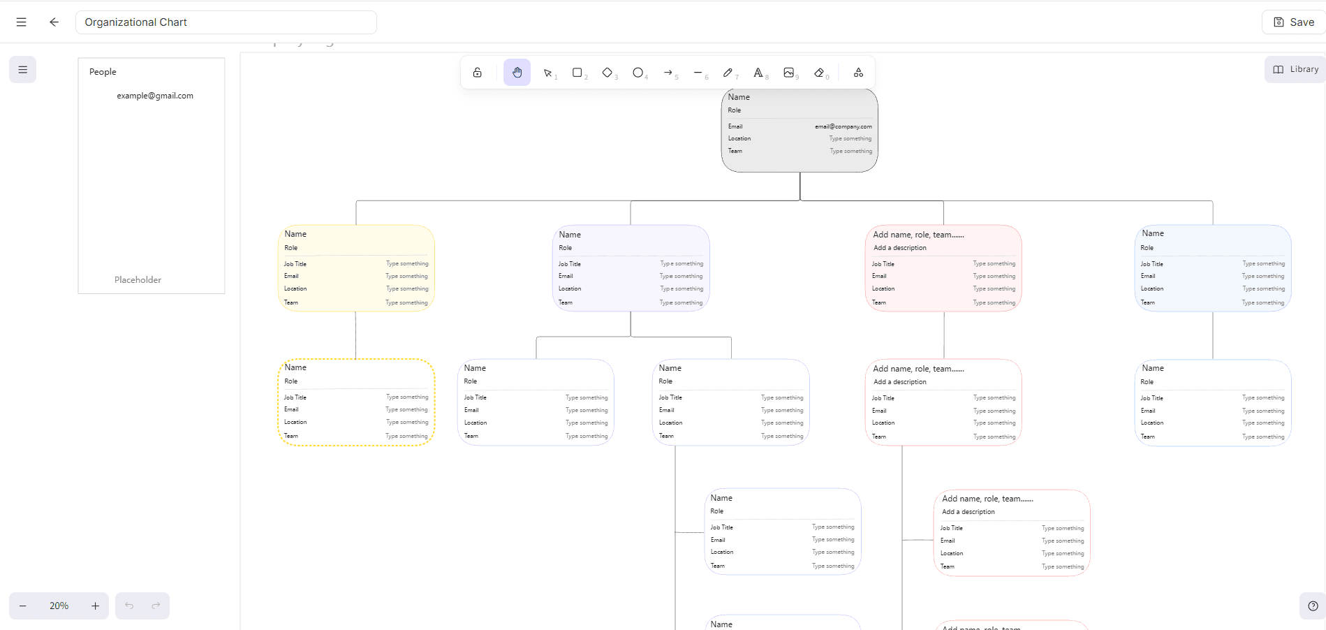Select the Hand panning tool
Viewport: 1326px width, 630px height.
pyautogui.click(x=517, y=73)
